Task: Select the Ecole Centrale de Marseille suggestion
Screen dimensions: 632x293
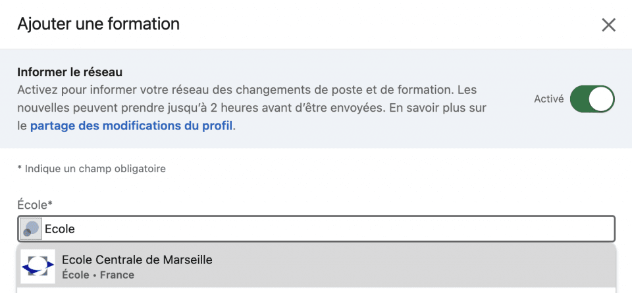Action: (317, 267)
